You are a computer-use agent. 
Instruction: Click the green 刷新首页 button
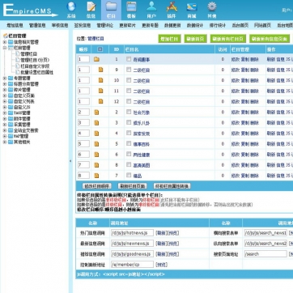pyautogui.click(x=195, y=39)
